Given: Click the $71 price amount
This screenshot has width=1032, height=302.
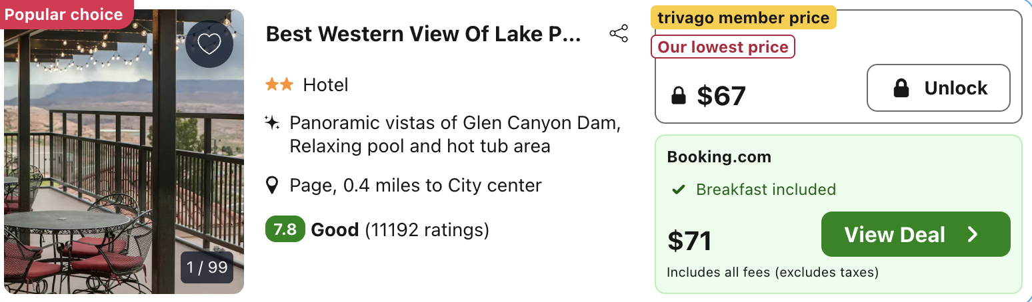Looking at the screenshot, I should click(690, 241).
